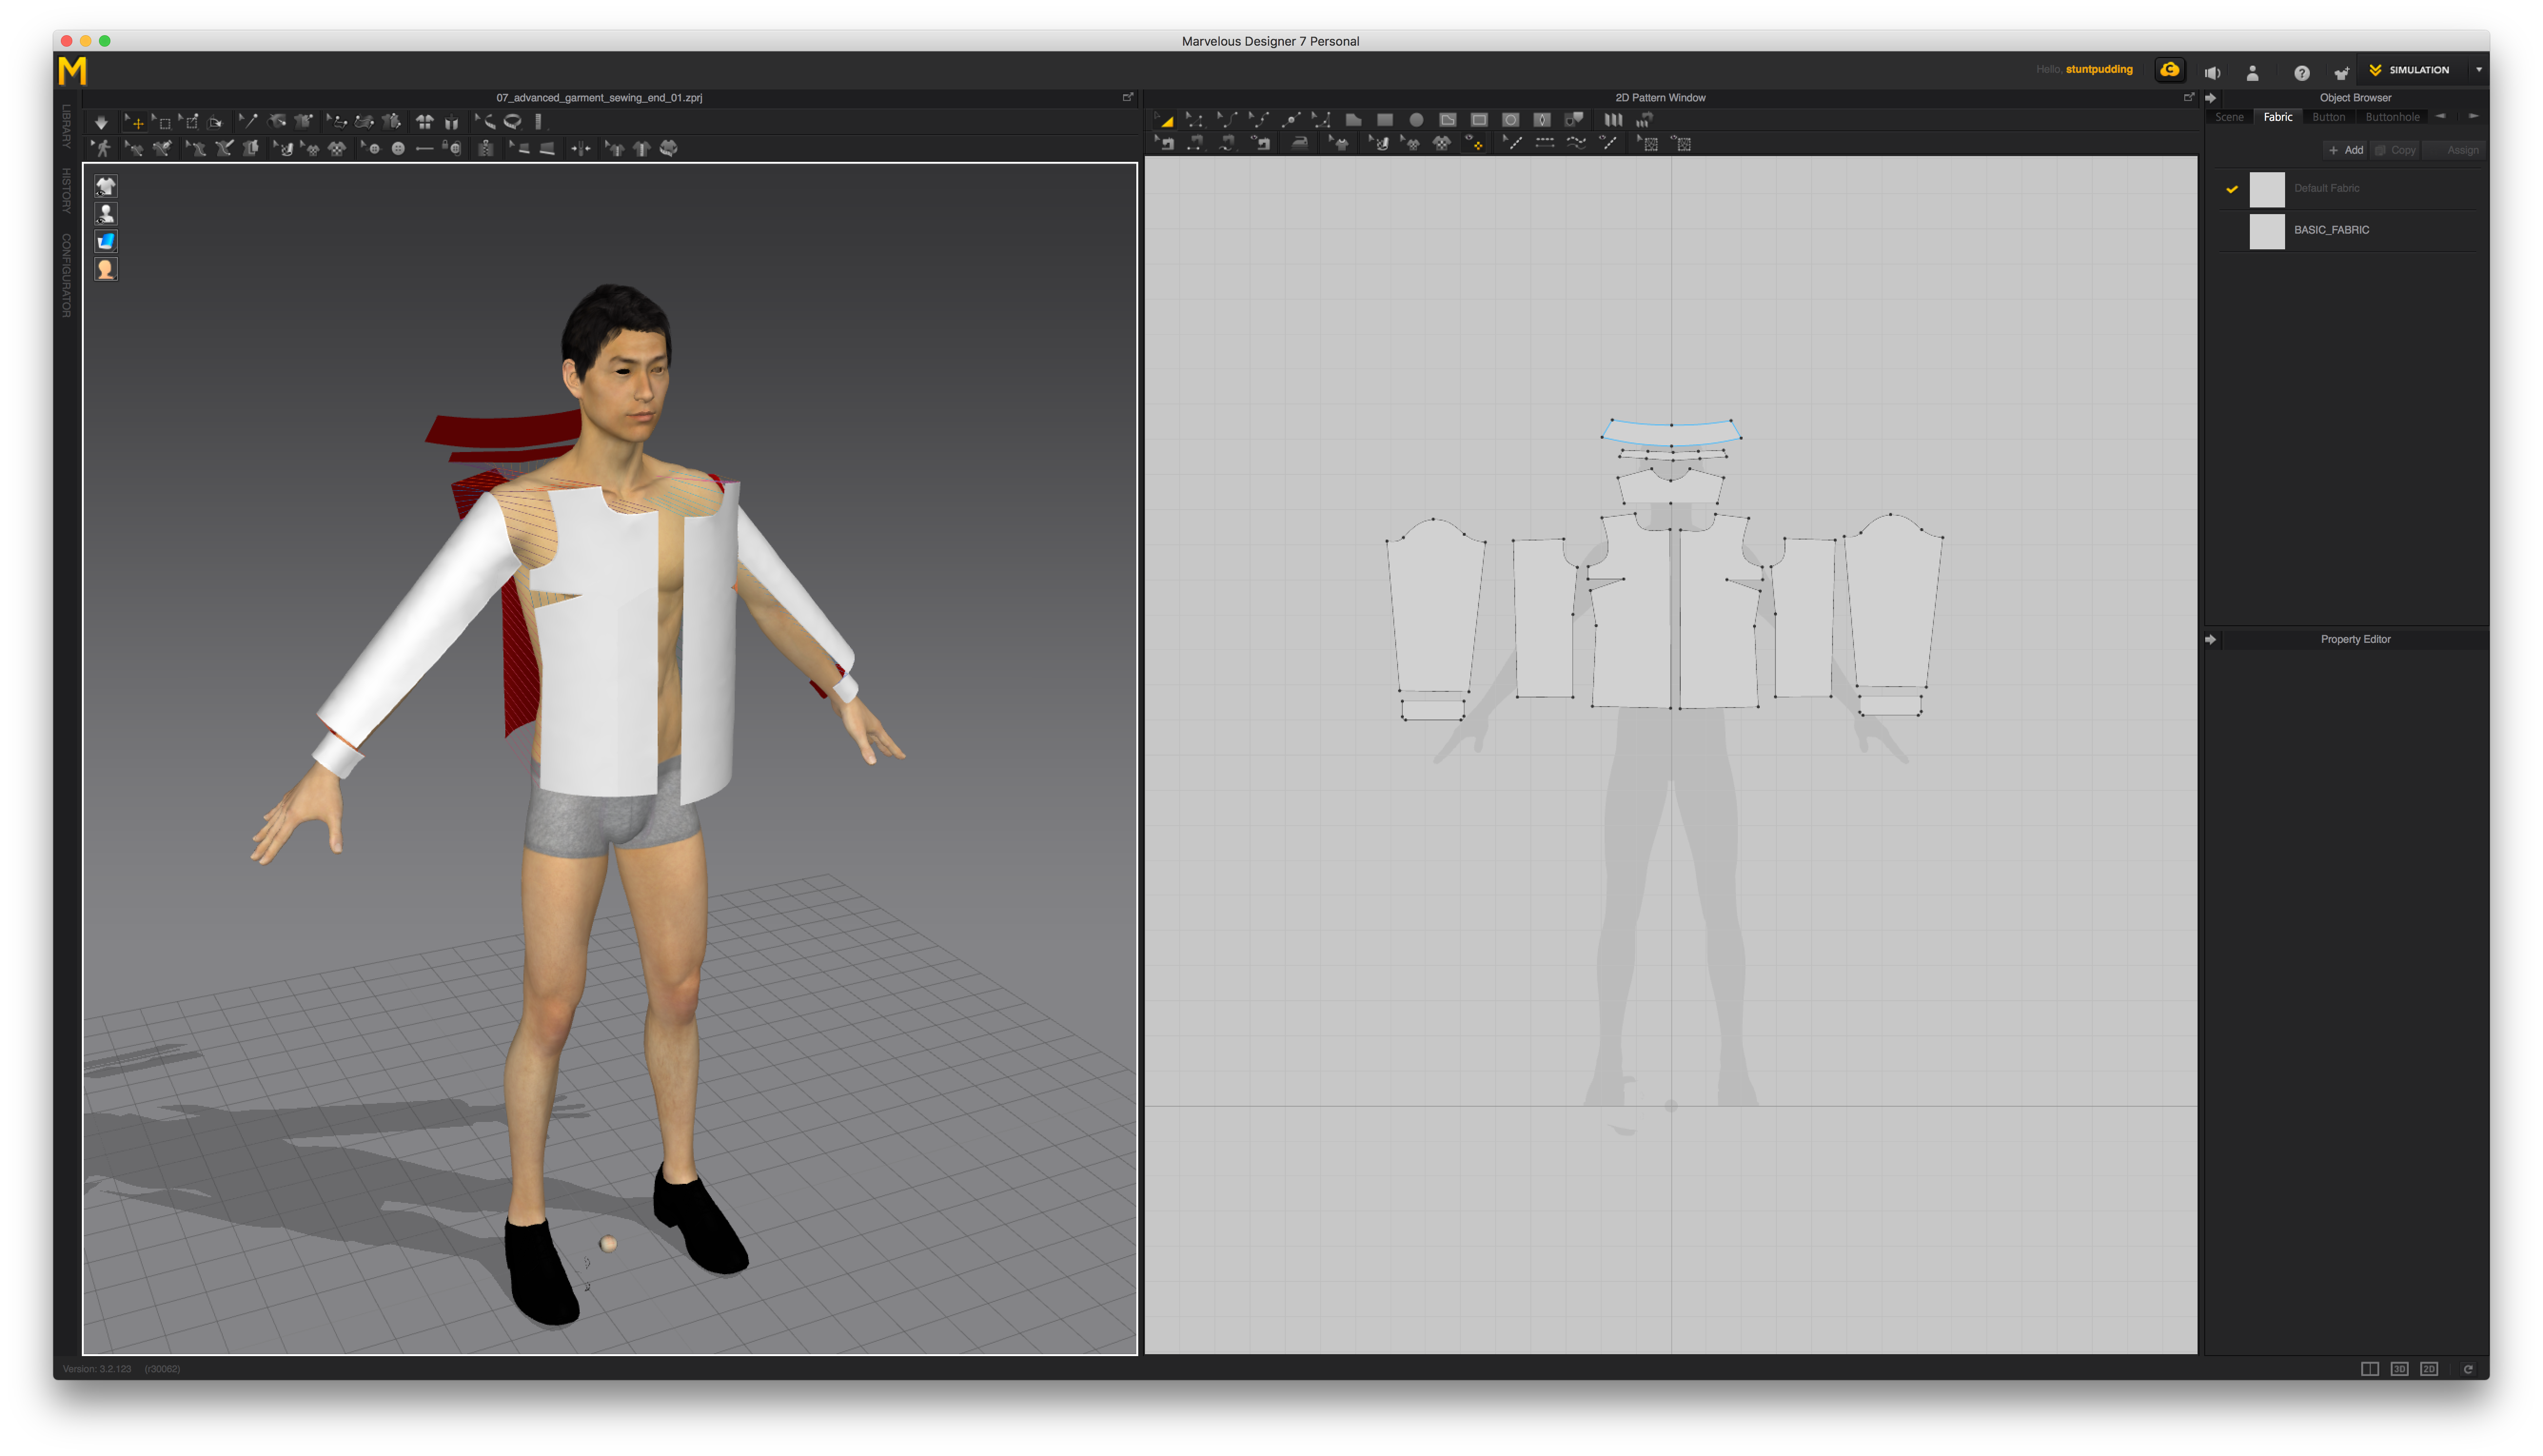
Task: Click the Simulate down-arrow icon in 3D toolbar
Action: tap(101, 122)
